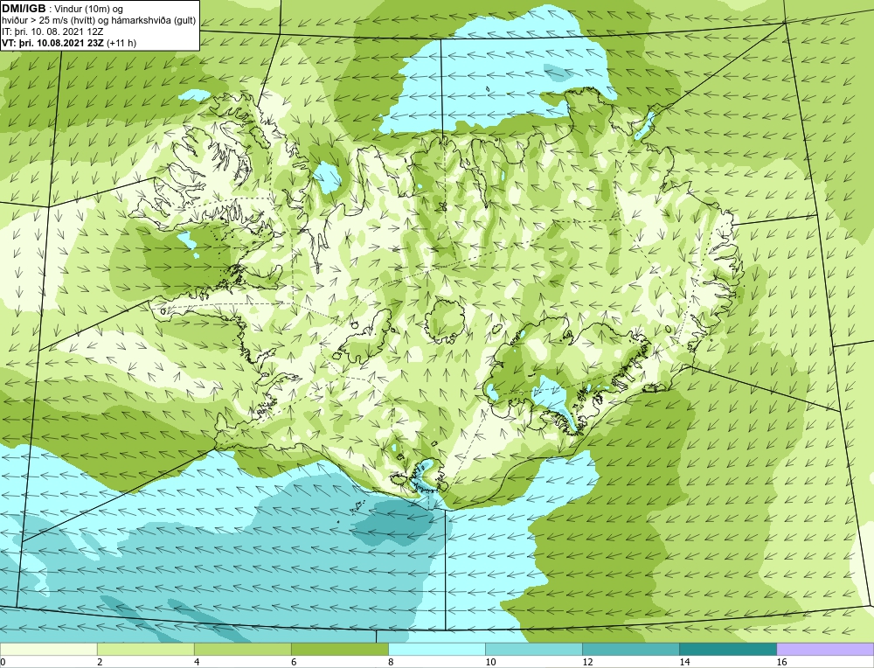This screenshot has height=668, width=874.
Task: Select the 10–12 m/s turquoise legend swatch
Action: point(533,649)
